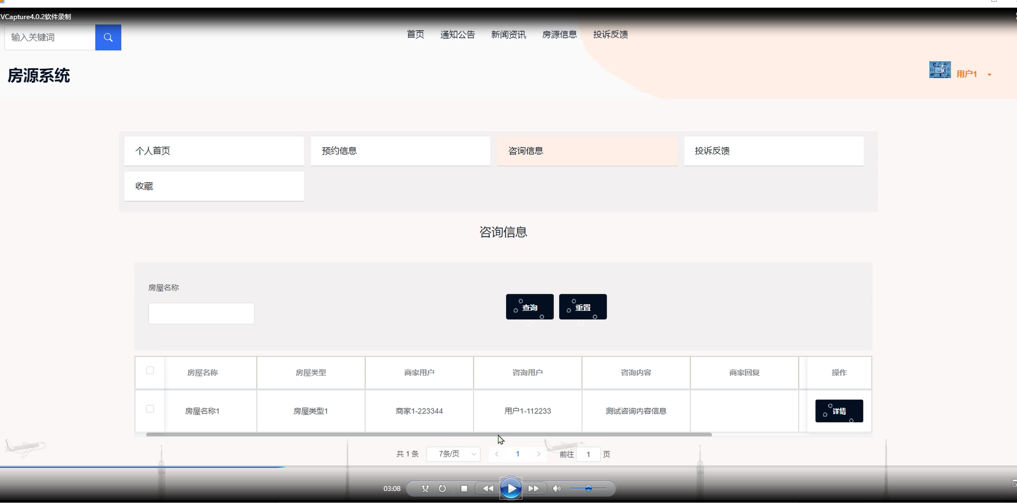This screenshot has height=503, width=1017.
Task: Open 首页 in the top navigation
Action: pyautogui.click(x=415, y=34)
